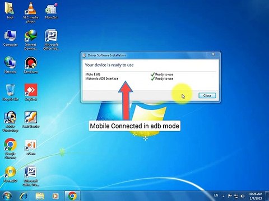This screenshot has width=269, height=201.
Task: Open the Windows Start menu
Action: click(7, 196)
